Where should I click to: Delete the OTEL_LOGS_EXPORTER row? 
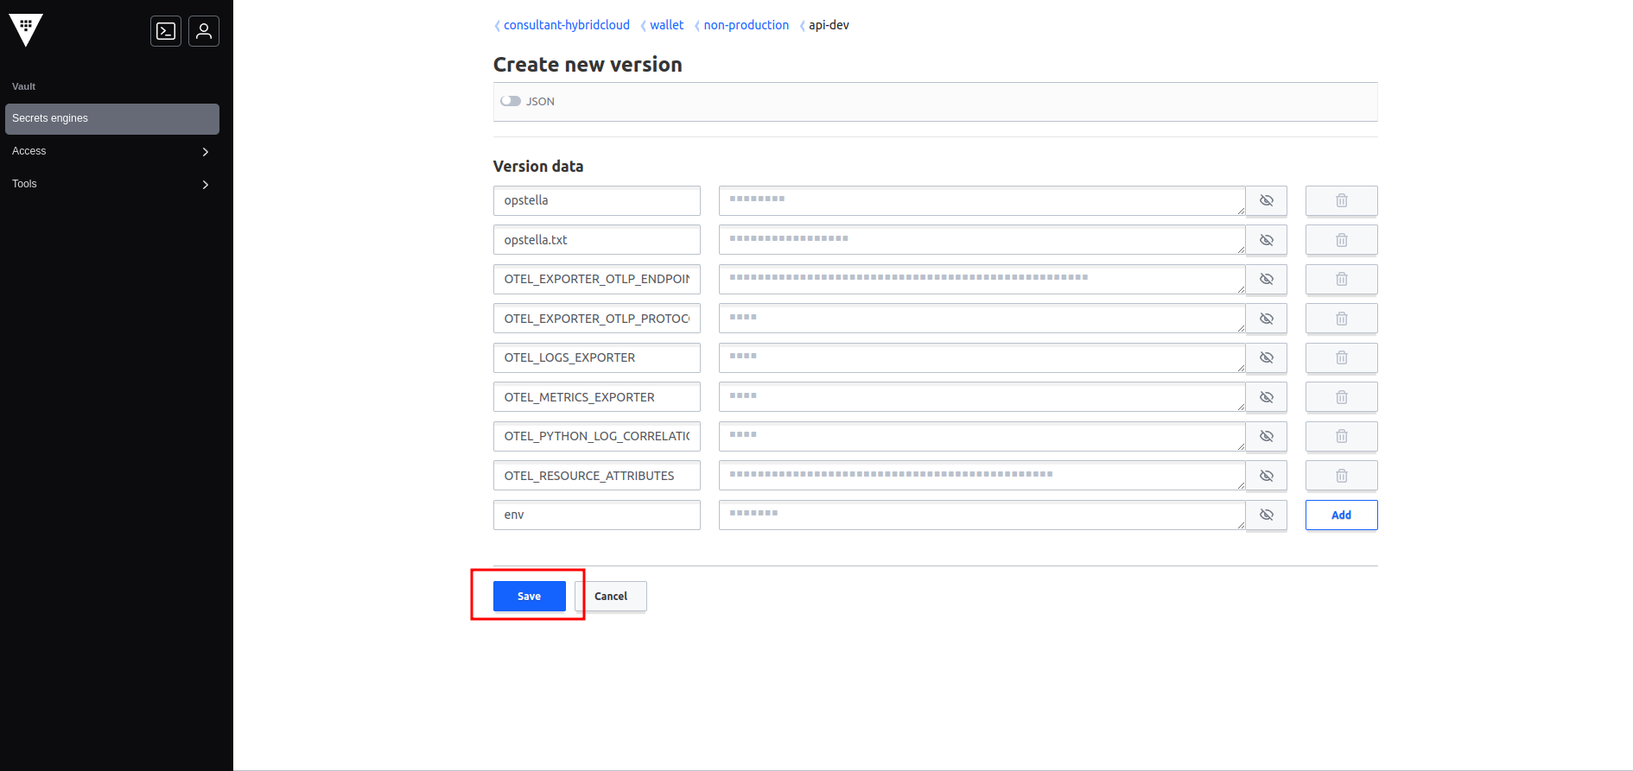click(1341, 357)
